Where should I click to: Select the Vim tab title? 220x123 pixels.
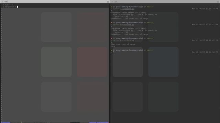(x=6, y=2)
